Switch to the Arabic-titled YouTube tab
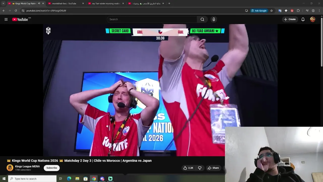Image resolution: width=323 pixels, height=182 pixels. pos(146,4)
